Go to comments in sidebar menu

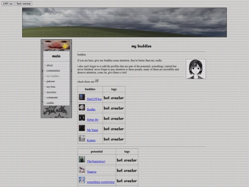[x=52, y=97]
